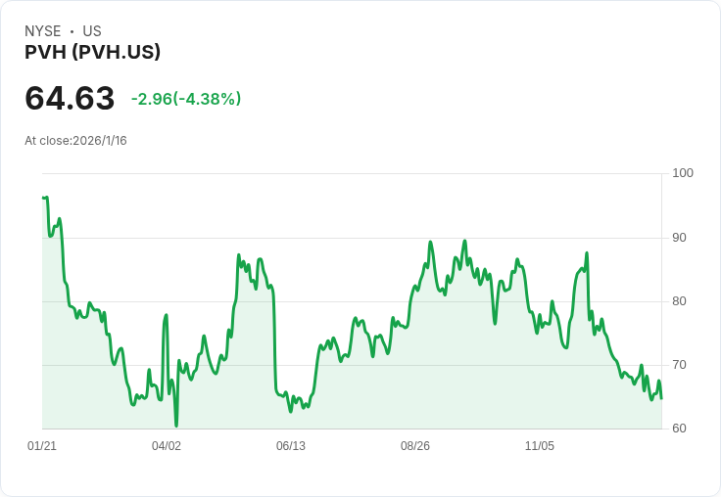This screenshot has width=721, height=497.
Task: Click the sharp price spike right of 11/05
Action: [587, 253]
